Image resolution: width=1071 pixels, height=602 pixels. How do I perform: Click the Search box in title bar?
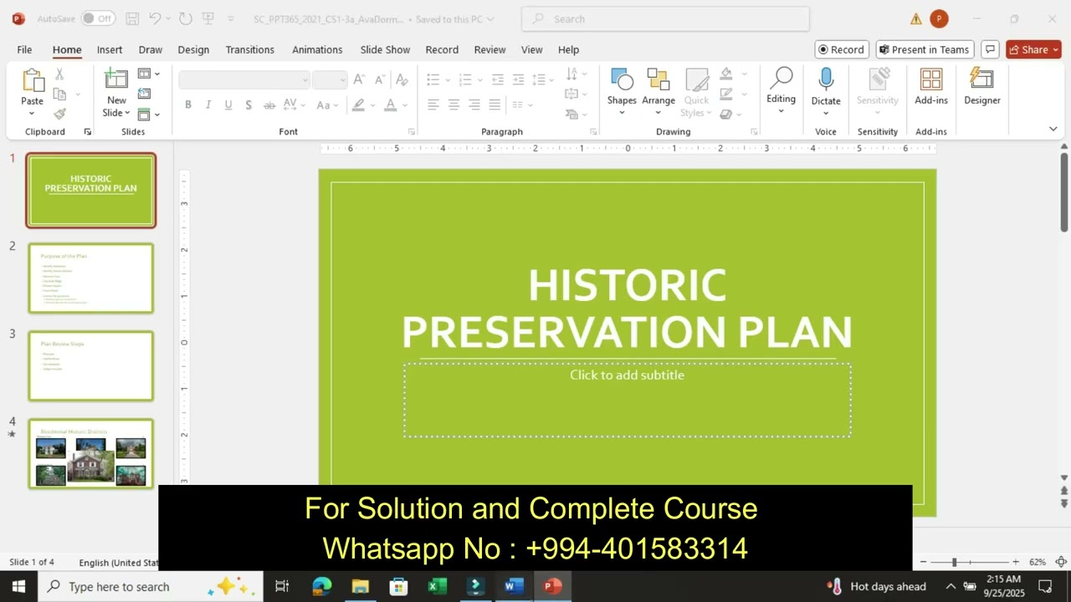[x=665, y=18]
